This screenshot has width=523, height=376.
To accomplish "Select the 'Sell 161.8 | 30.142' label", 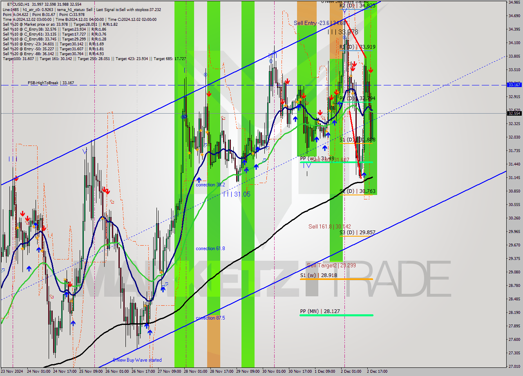I will tap(330, 226).
